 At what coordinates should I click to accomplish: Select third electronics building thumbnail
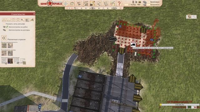point(17,61)
